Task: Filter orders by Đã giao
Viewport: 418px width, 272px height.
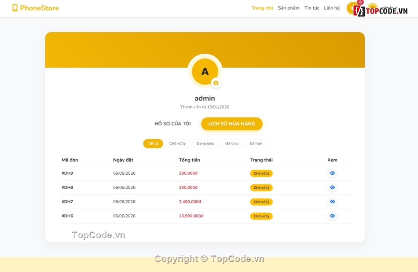Action: (x=231, y=143)
